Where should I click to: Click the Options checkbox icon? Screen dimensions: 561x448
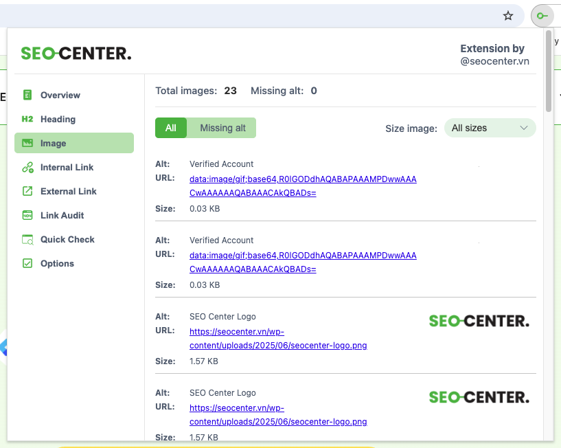(27, 263)
